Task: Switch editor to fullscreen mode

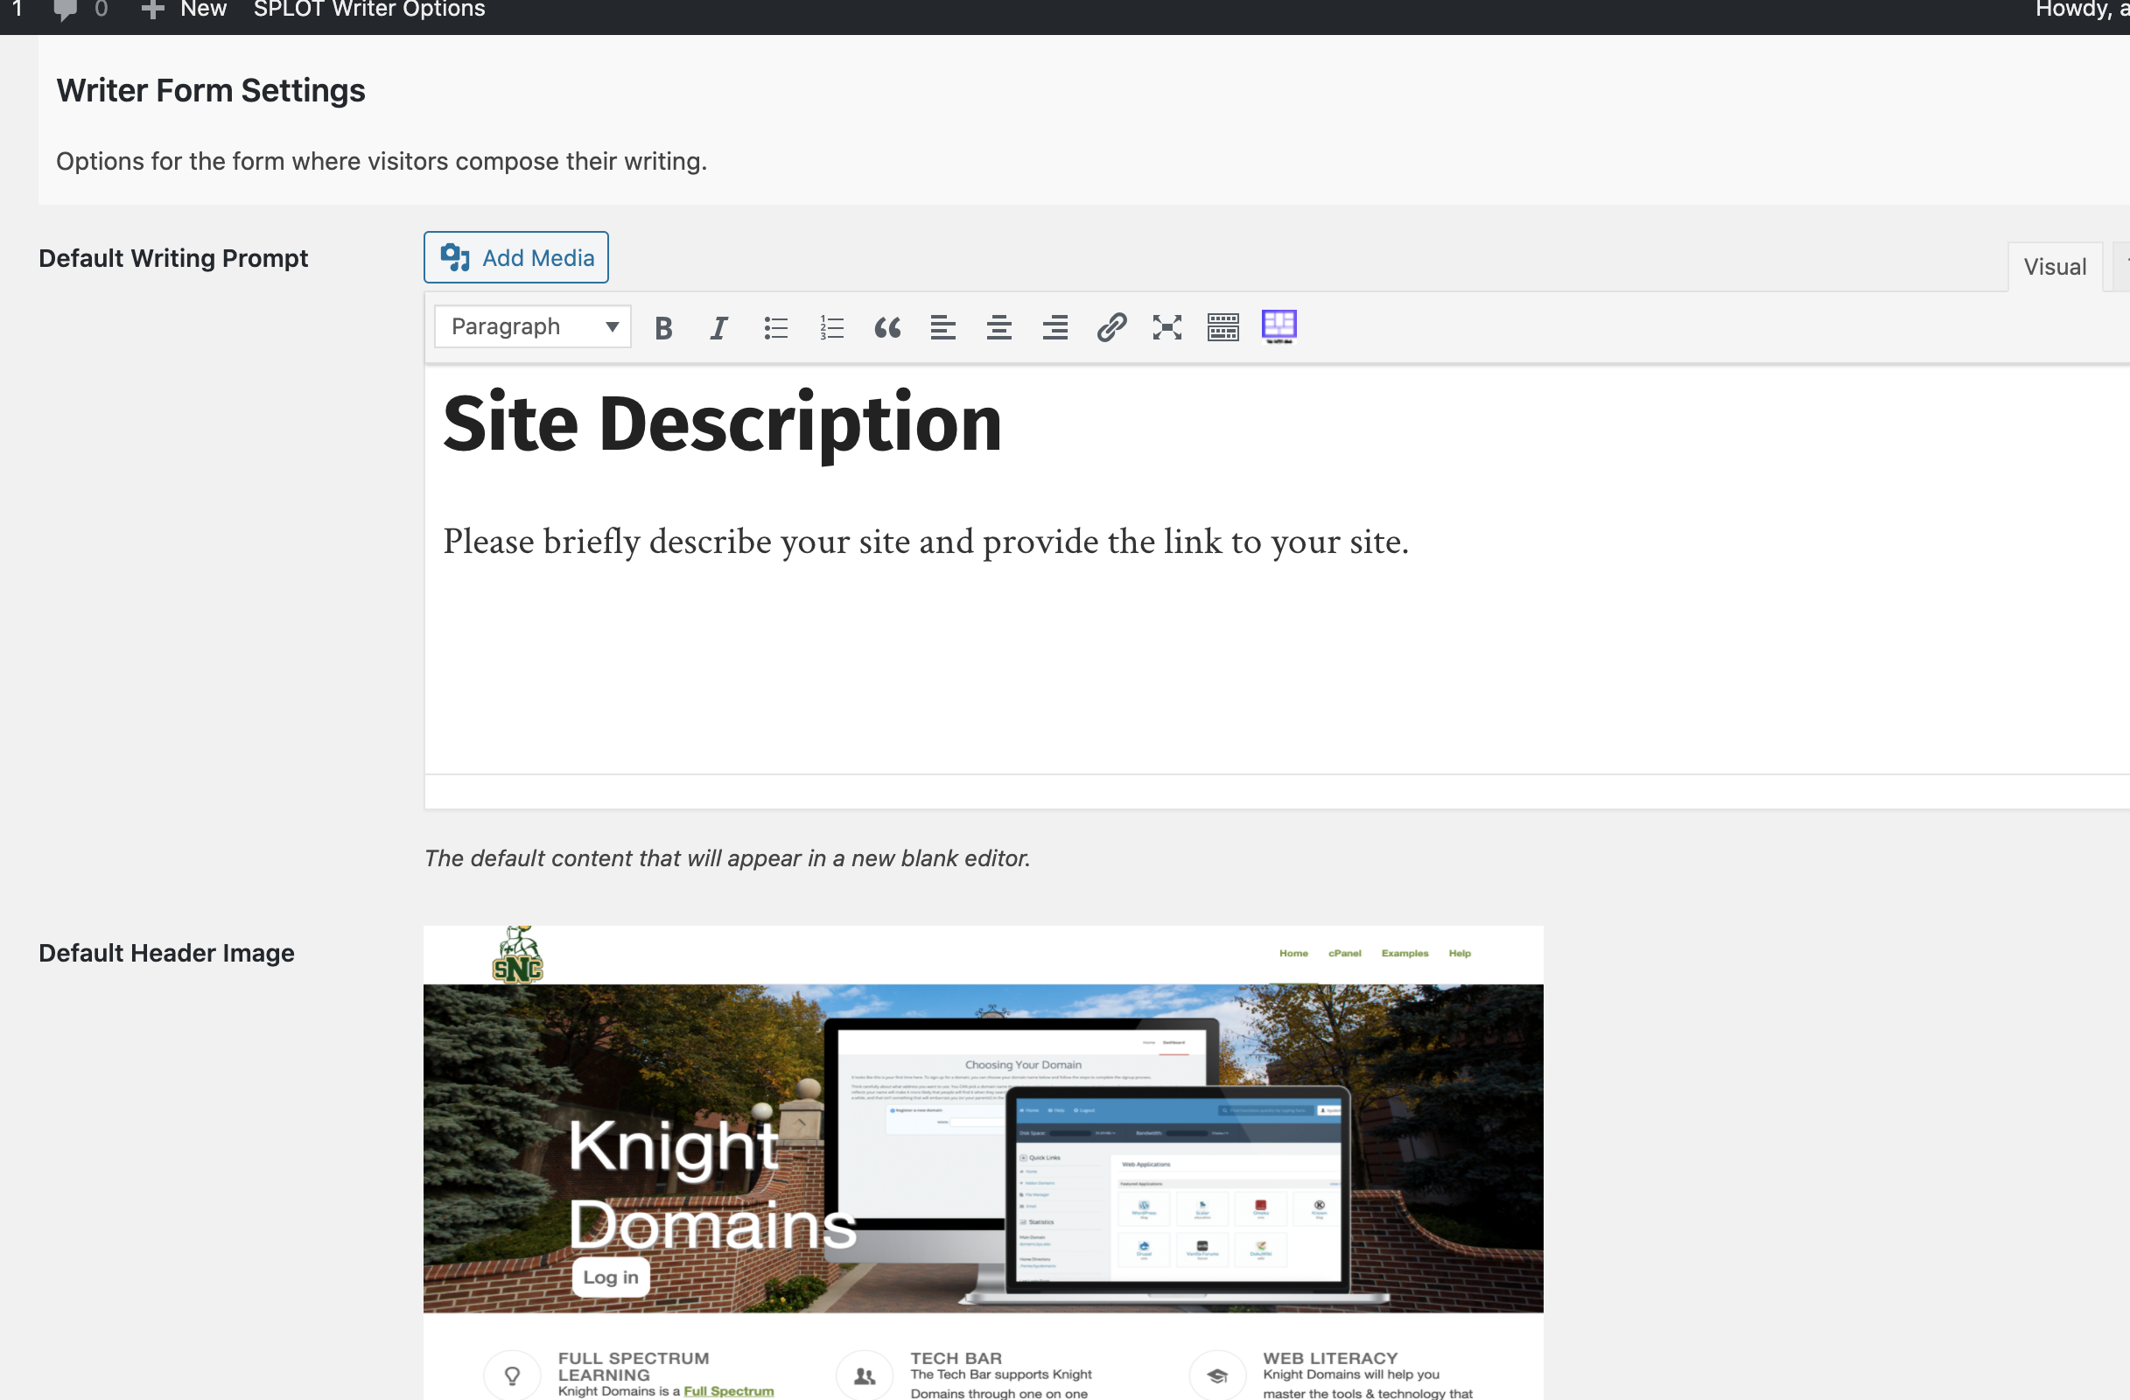Action: coord(1167,327)
